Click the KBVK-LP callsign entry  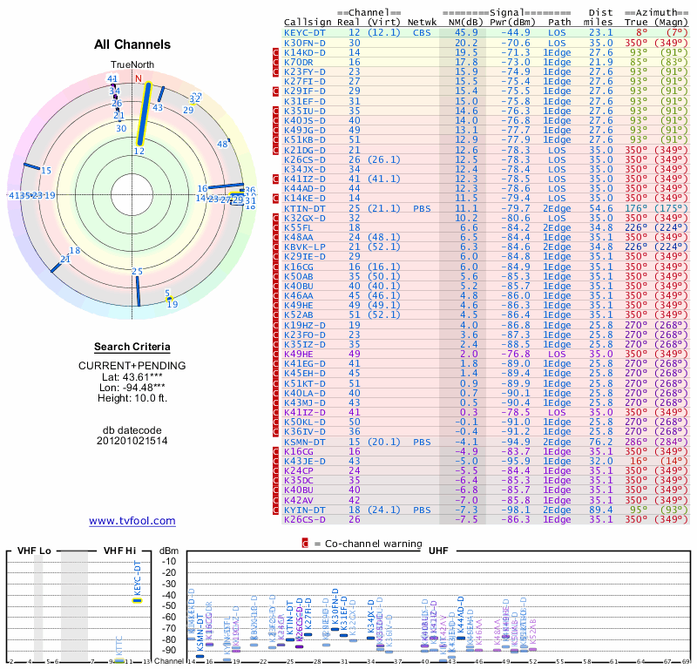(304, 247)
